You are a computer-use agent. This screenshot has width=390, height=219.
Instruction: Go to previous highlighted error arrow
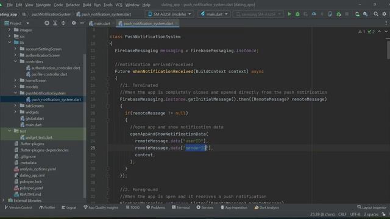click(x=379, y=32)
